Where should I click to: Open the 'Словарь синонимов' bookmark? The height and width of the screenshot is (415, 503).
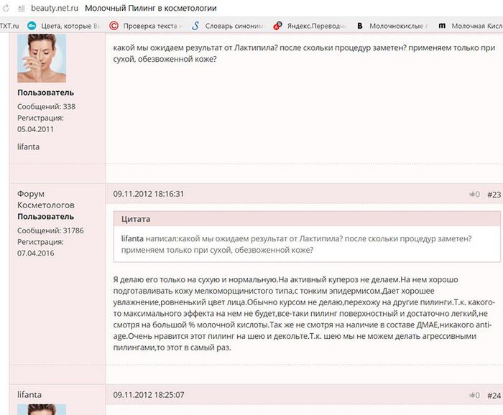pos(228,27)
